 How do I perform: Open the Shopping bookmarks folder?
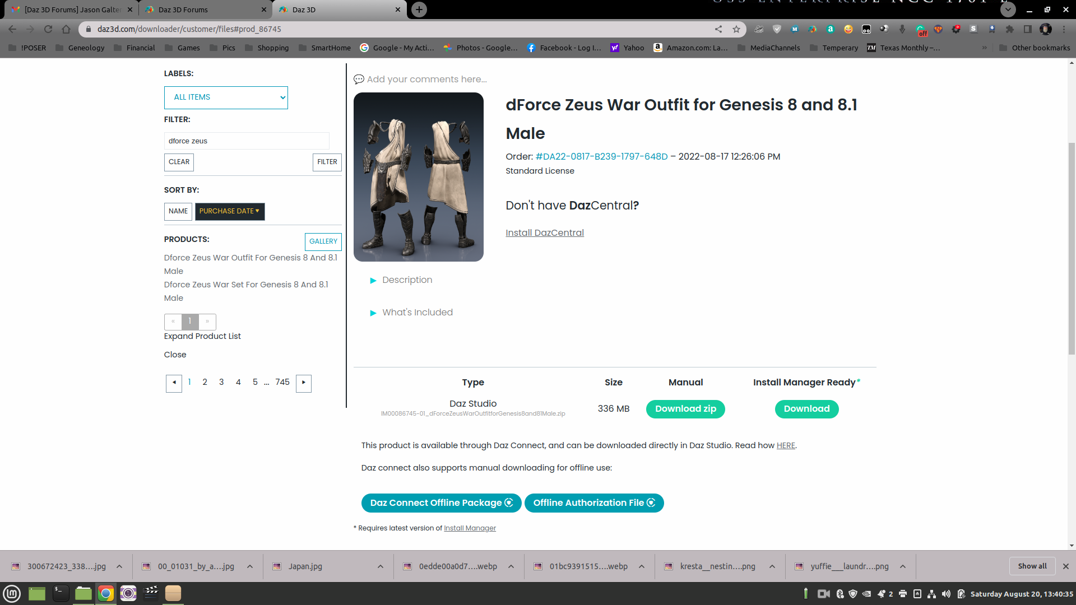coord(267,48)
